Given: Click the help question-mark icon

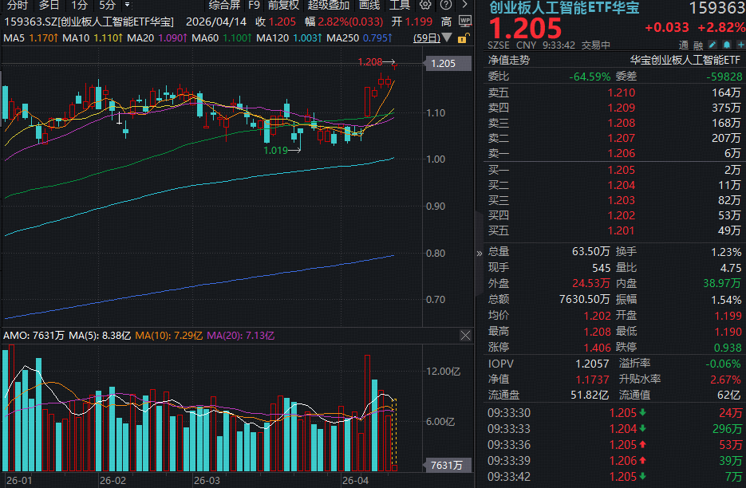Looking at the screenshot, I should [x=444, y=6].
